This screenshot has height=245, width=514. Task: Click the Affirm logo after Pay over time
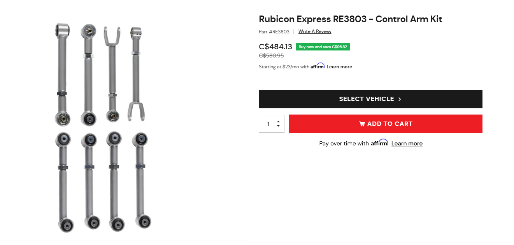(379, 143)
